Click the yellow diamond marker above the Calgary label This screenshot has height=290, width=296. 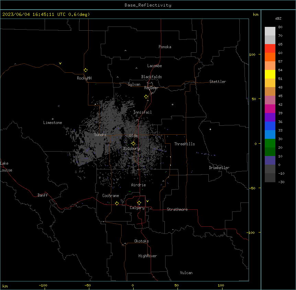tap(139, 203)
